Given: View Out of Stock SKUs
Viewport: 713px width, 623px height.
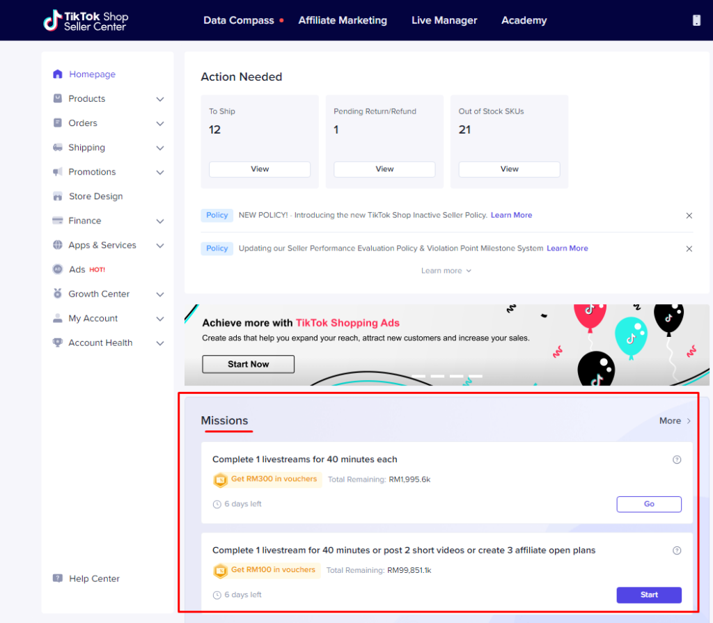Looking at the screenshot, I should coord(509,169).
